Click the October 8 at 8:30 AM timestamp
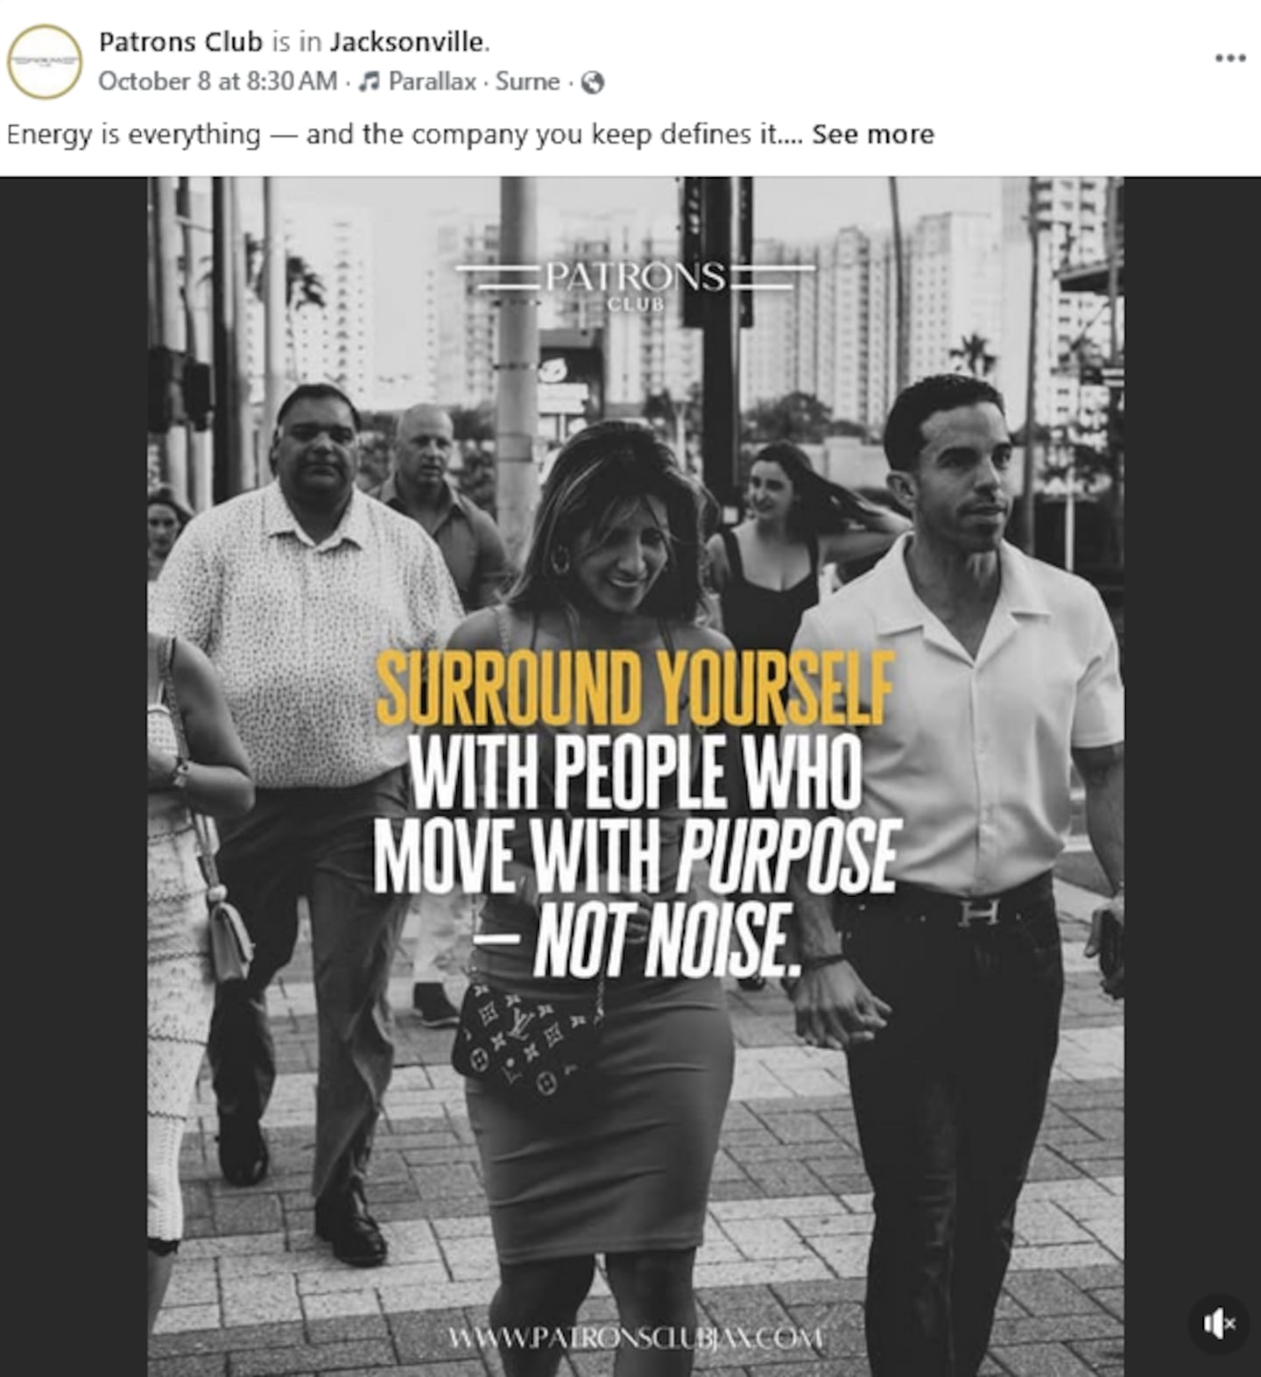This screenshot has height=1377, width=1261. 217,81
